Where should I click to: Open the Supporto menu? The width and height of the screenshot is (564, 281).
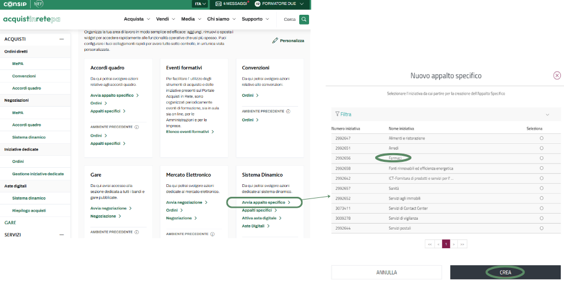point(255,19)
